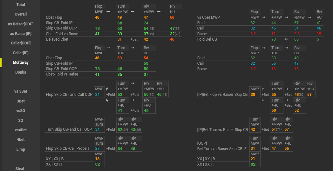Click the Turn Skip CB-and Call OOP label

[x=69, y=129]
